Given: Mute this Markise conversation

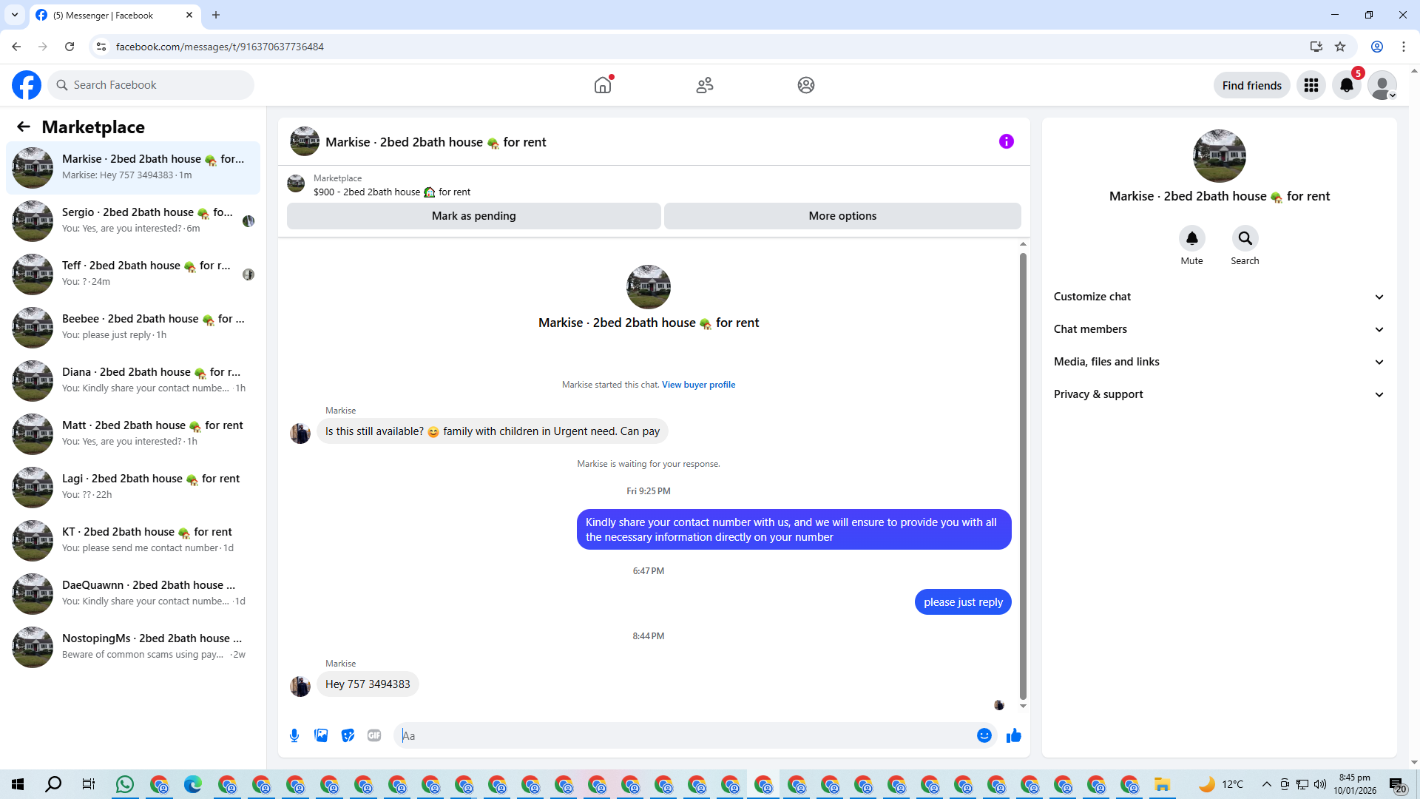Looking at the screenshot, I should (x=1191, y=238).
